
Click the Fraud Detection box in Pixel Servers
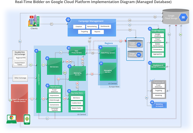click(55, 91)
